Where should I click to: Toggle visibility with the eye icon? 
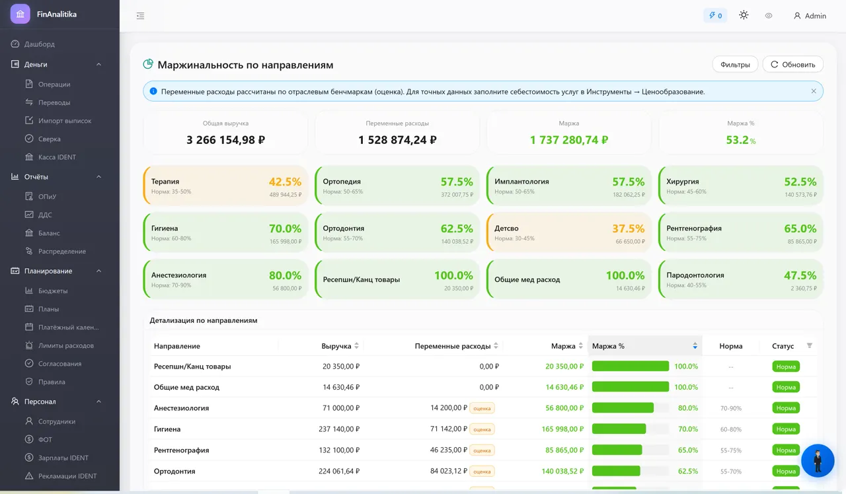[769, 16]
